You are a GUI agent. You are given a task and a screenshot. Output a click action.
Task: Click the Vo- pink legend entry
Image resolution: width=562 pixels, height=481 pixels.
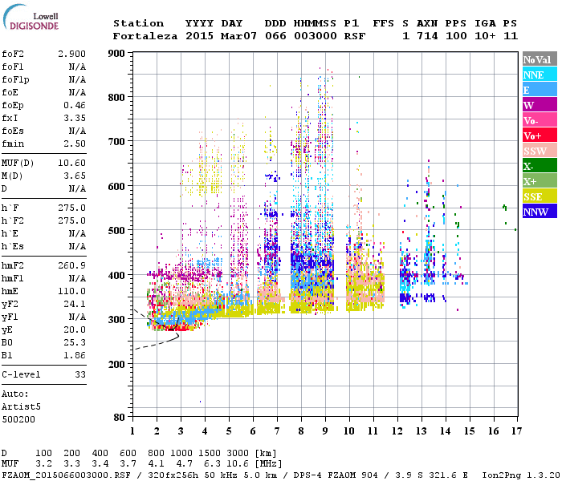(x=538, y=120)
